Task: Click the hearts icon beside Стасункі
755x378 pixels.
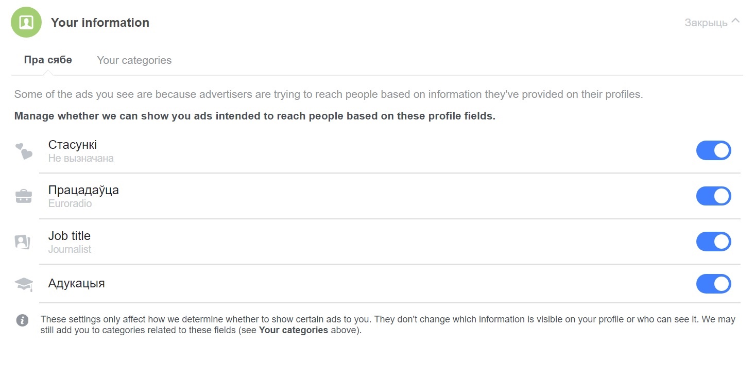Action: (24, 151)
